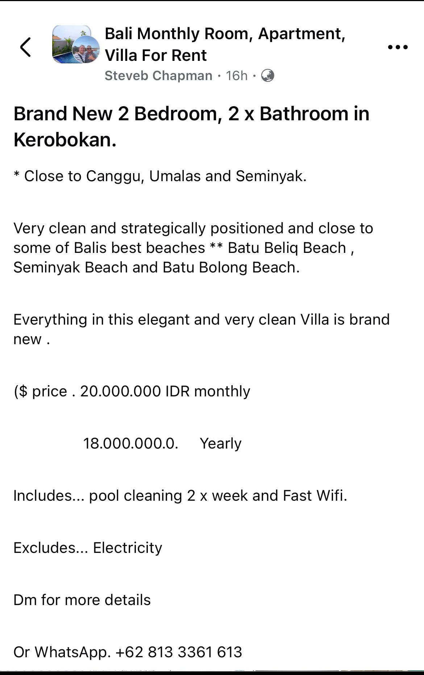Tap the Dm for more details text
Image resolution: width=424 pixels, height=675 pixels.
(x=82, y=600)
